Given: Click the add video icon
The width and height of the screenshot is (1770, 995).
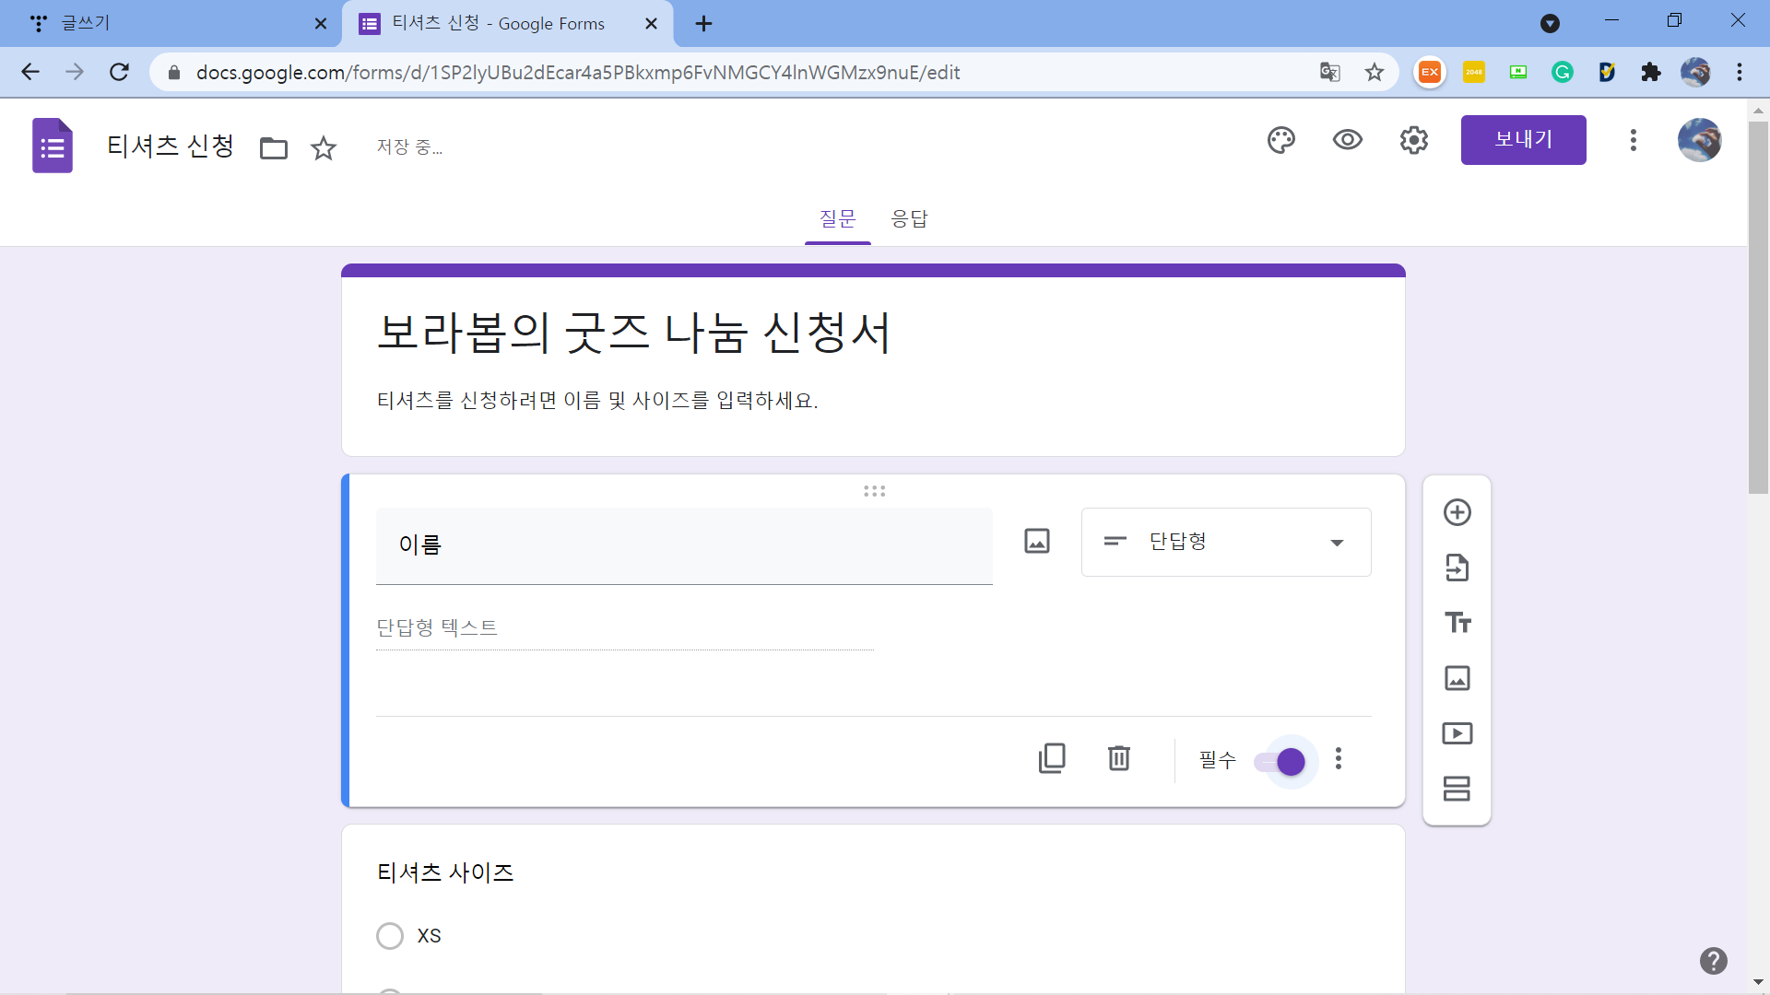Looking at the screenshot, I should tap(1457, 733).
